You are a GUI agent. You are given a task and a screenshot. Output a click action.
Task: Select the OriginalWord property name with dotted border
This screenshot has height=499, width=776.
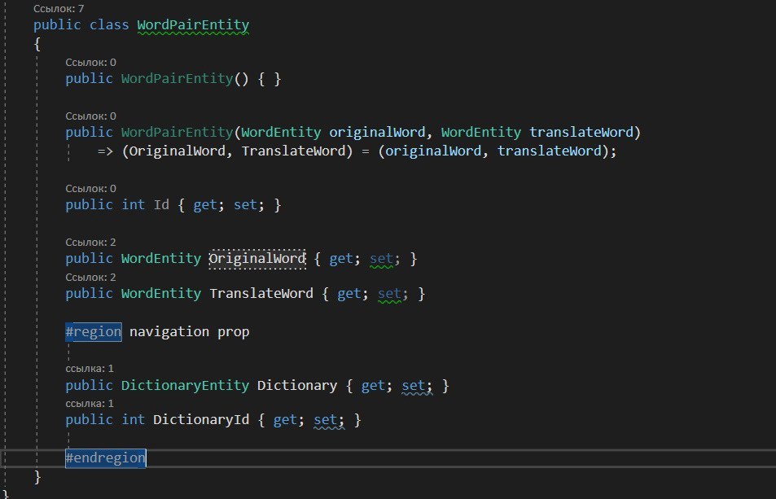point(257,259)
